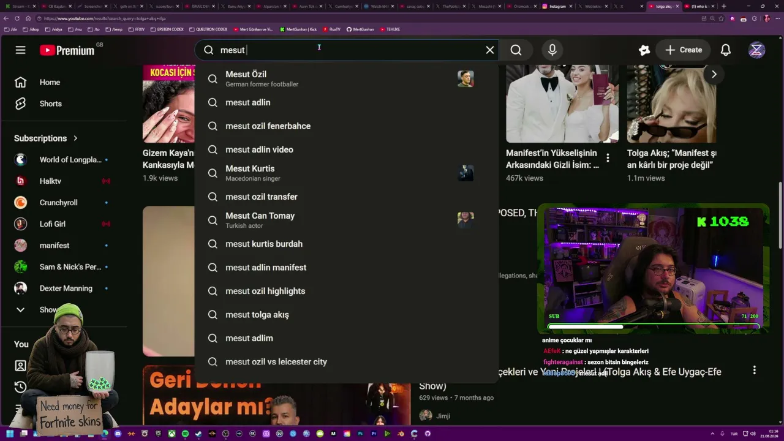Open Photoshop from the taskbar
This screenshot has height=441, width=784.
point(360,434)
